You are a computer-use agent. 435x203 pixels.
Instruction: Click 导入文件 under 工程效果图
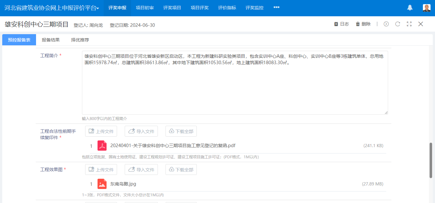[141, 169]
